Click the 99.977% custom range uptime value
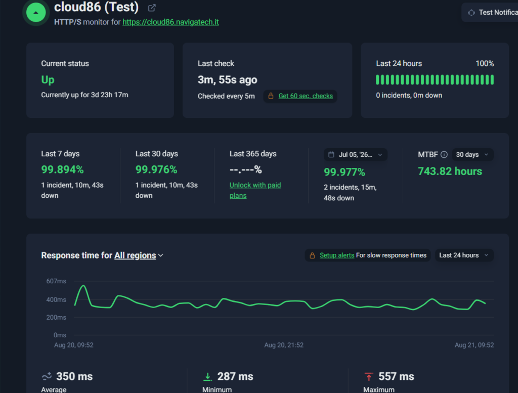Viewport: 518px width, 393px height. [x=344, y=172]
